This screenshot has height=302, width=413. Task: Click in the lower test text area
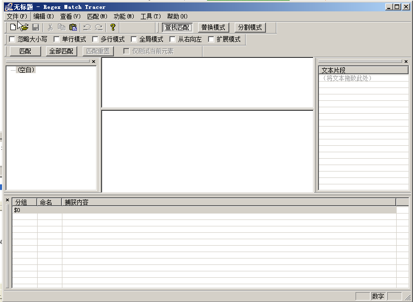point(207,151)
